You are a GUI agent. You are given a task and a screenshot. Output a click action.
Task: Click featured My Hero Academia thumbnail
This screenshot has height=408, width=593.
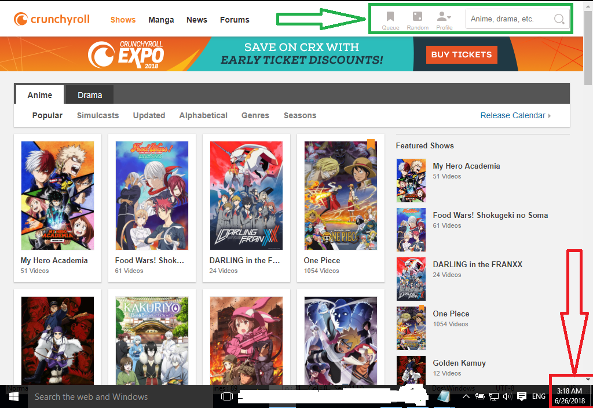[x=411, y=181]
